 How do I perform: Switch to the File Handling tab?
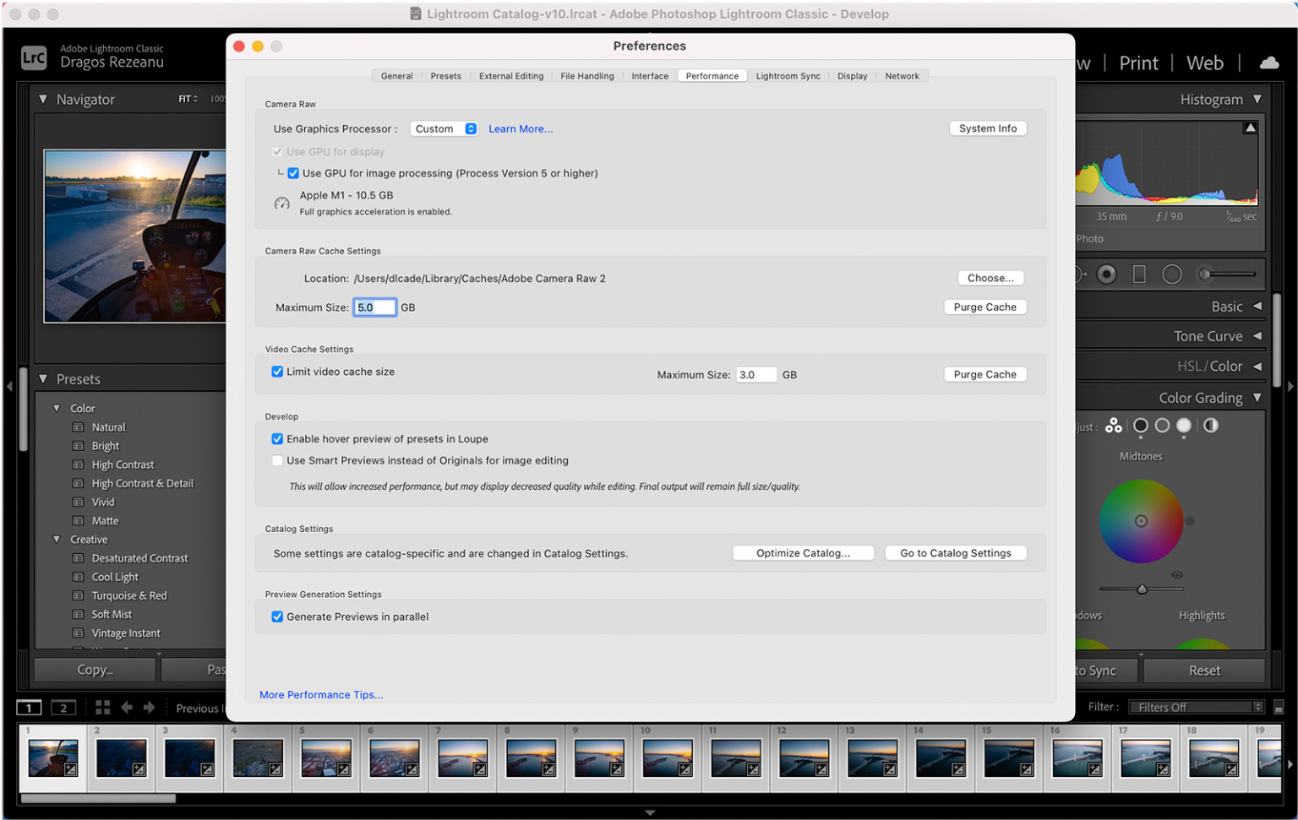(x=586, y=76)
